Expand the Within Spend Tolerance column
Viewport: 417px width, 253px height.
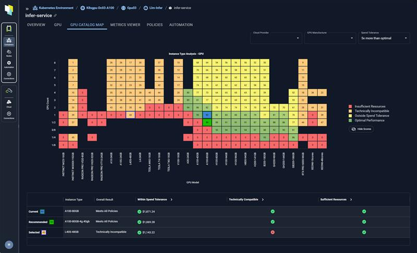[x=171, y=199]
